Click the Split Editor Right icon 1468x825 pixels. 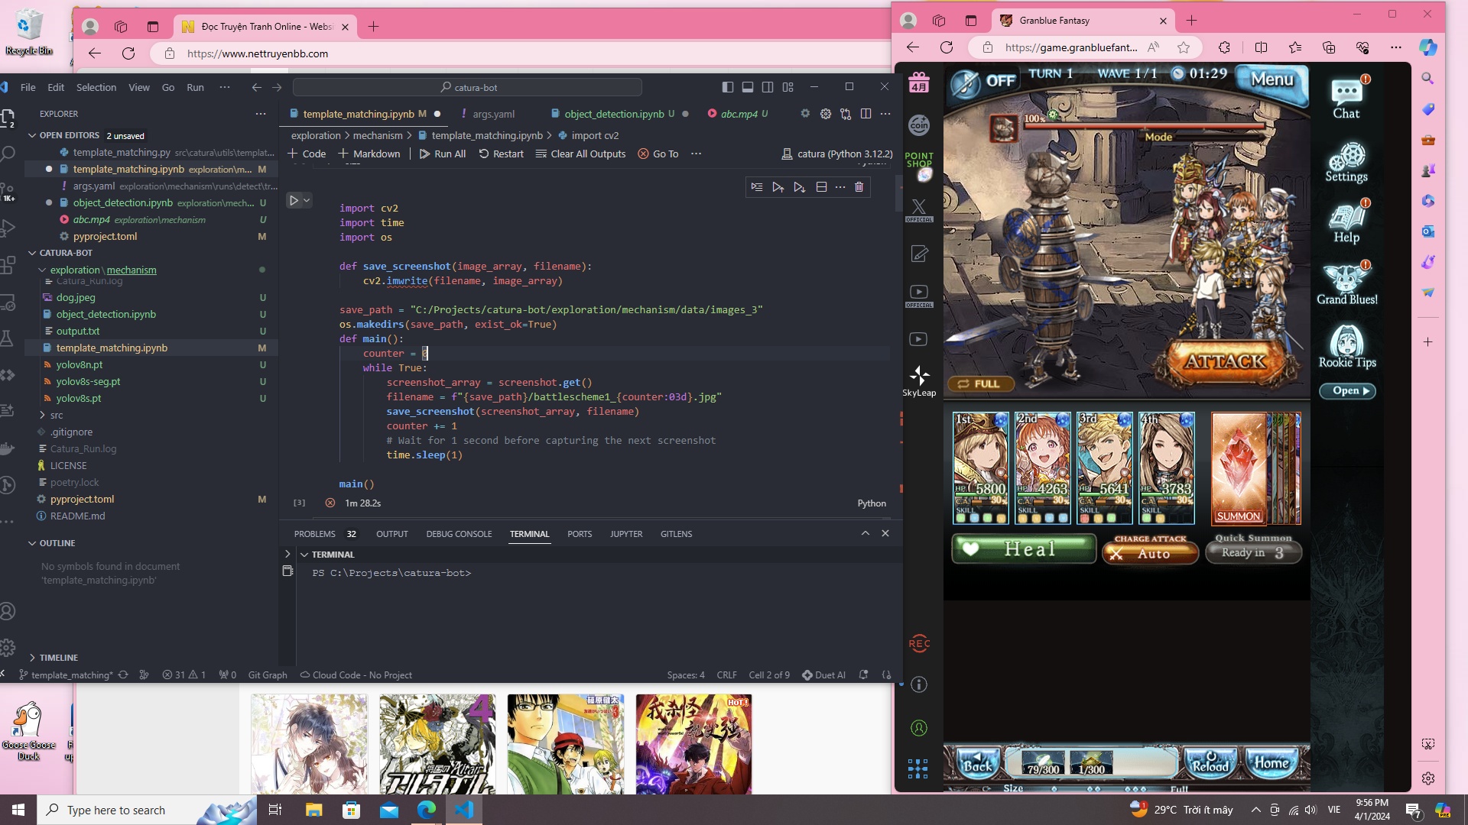pos(866,114)
